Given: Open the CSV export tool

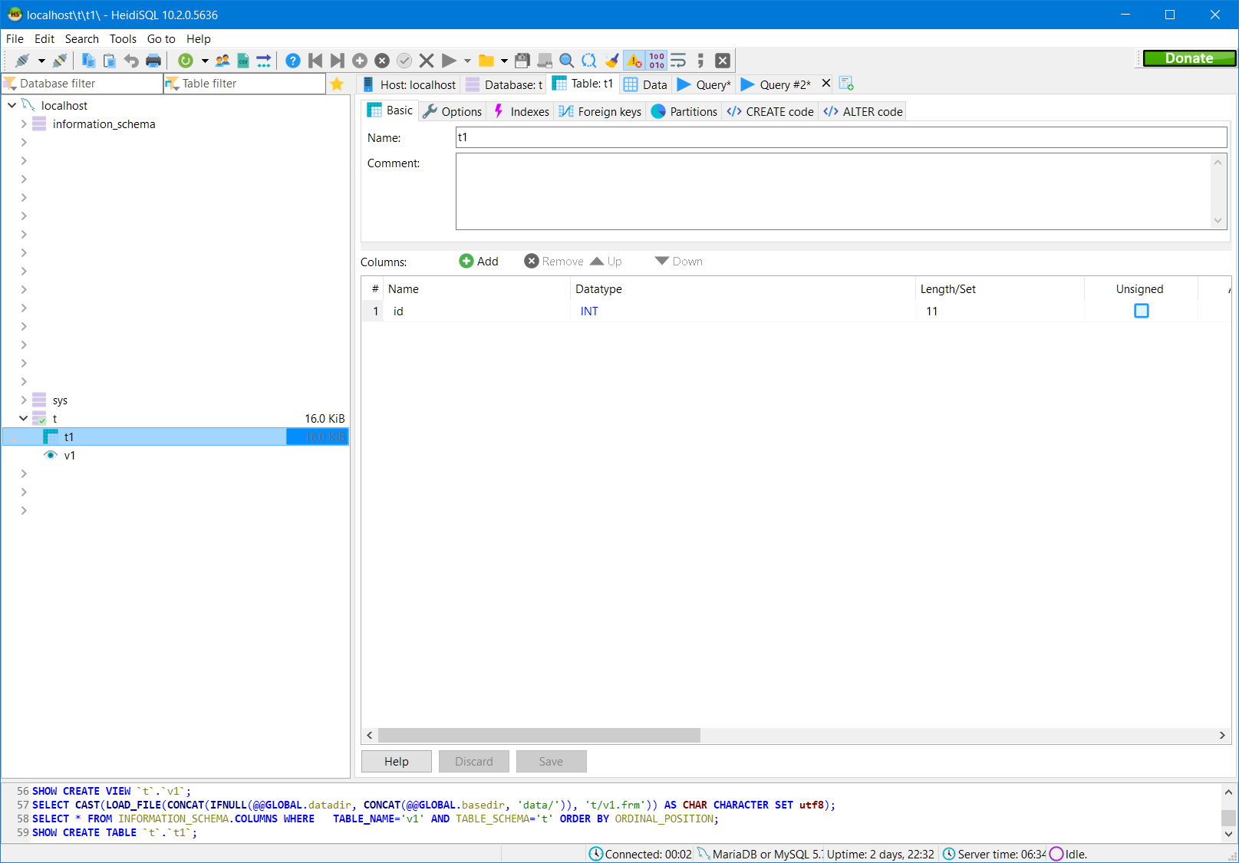Looking at the screenshot, I should [x=242, y=60].
